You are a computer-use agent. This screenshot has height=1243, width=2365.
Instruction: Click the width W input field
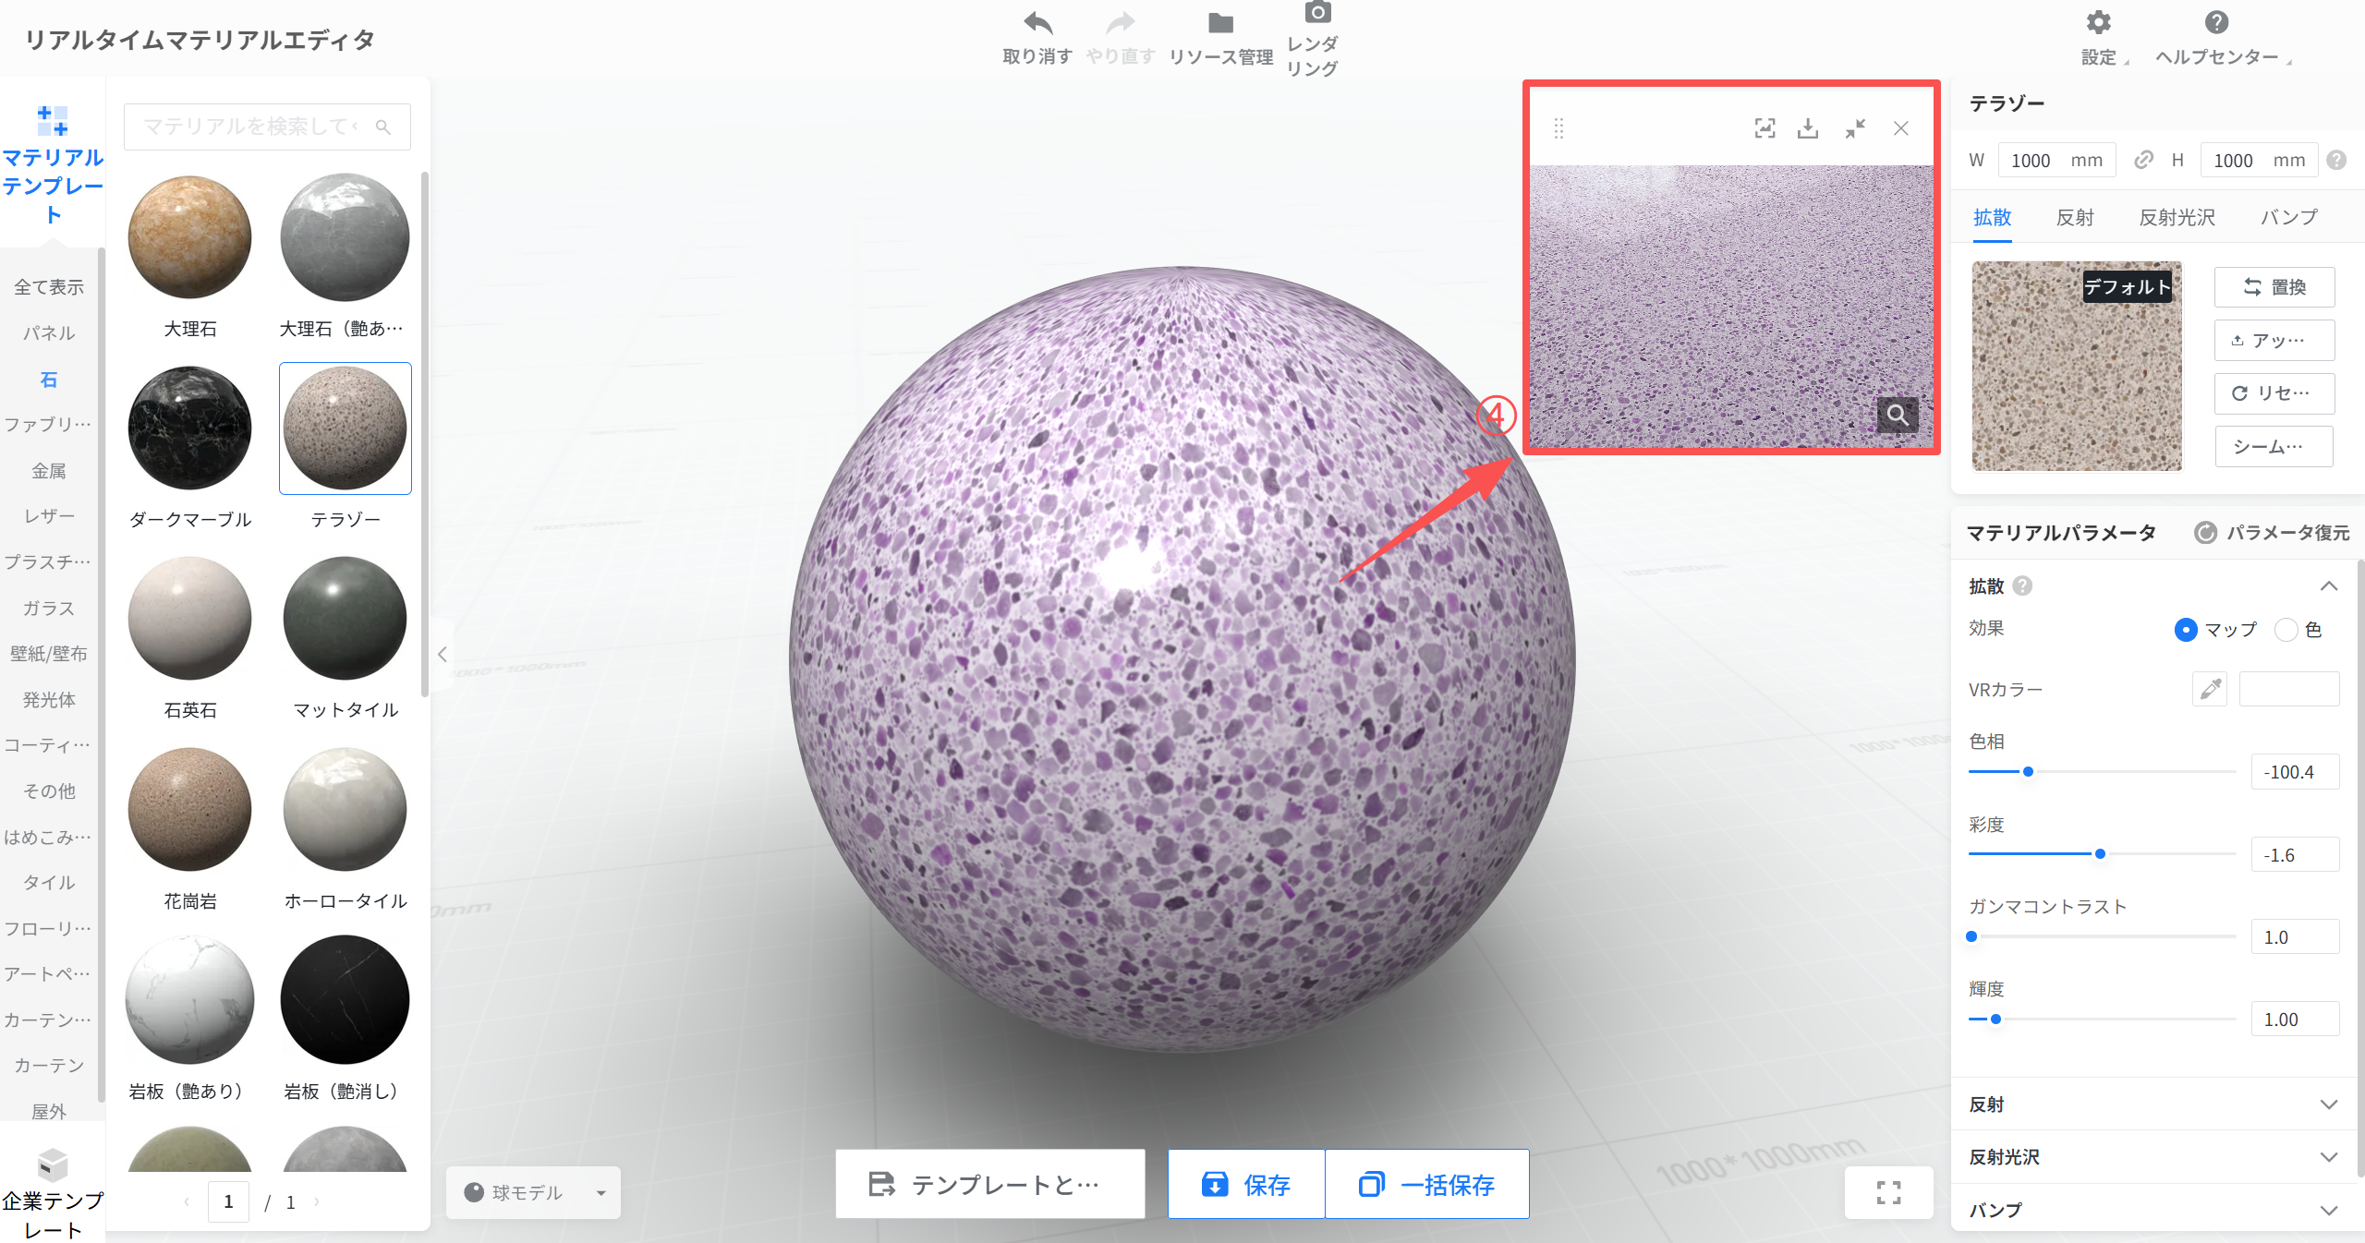click(x=2056, y=160)
